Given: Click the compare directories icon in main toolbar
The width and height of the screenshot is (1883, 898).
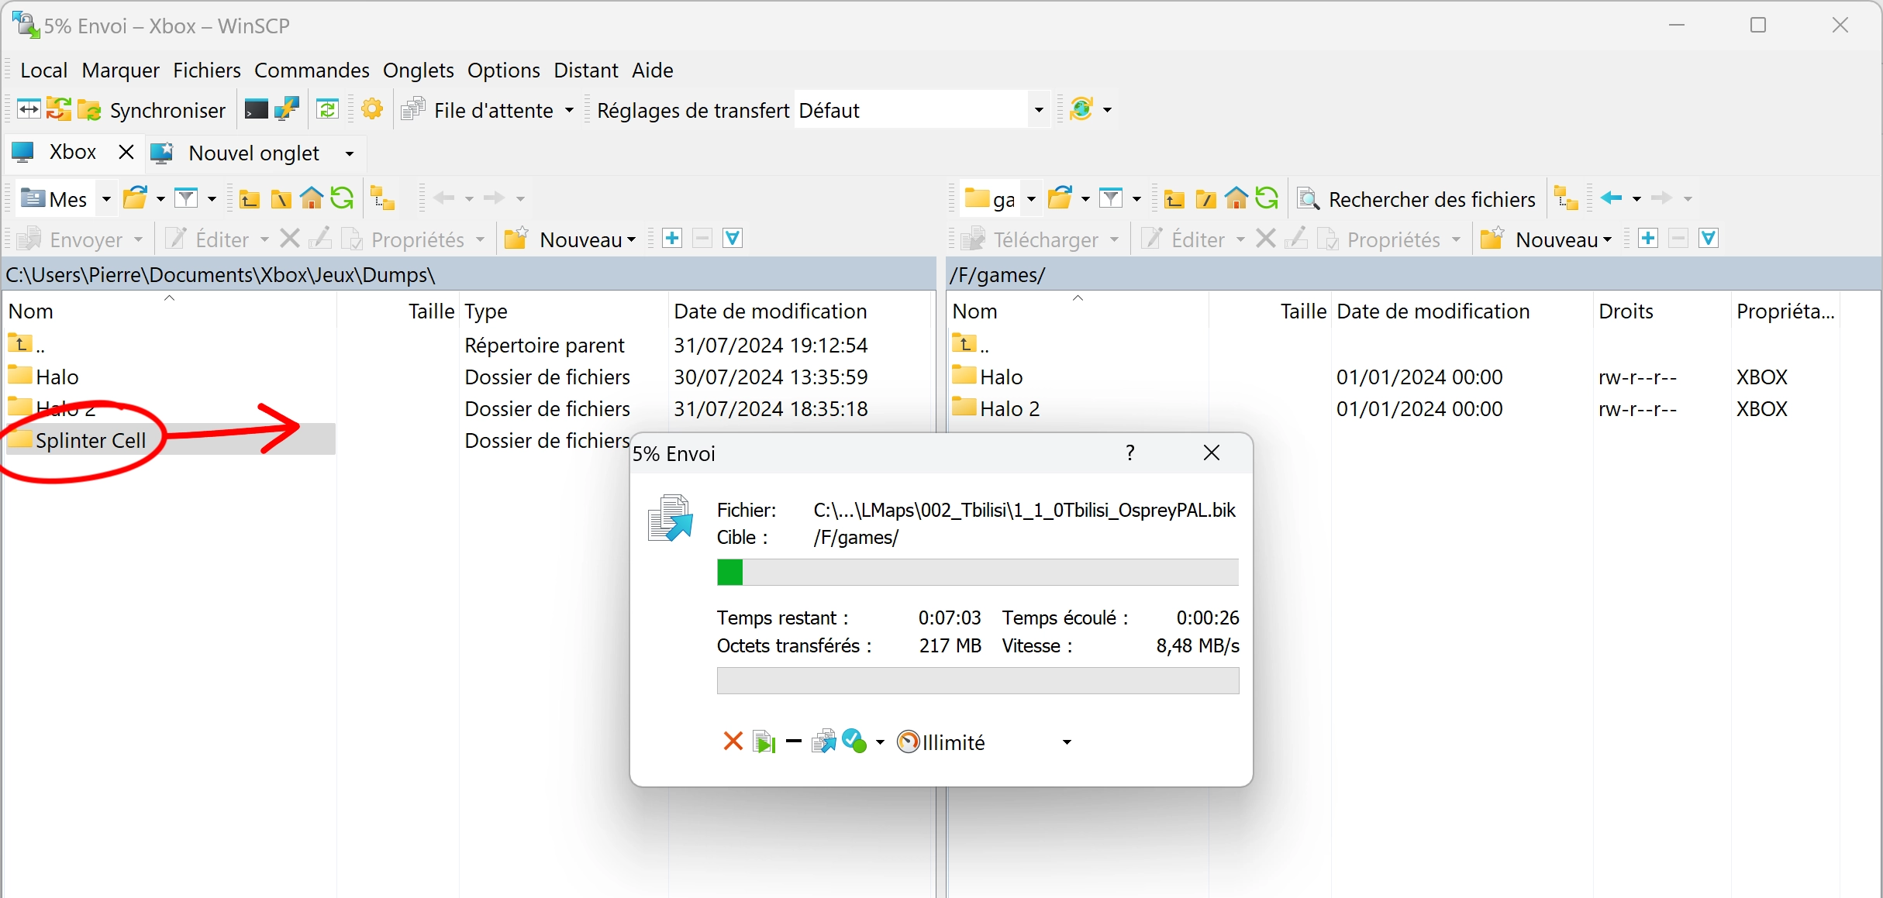Looking at the screenshot, I should pos(29,109).
